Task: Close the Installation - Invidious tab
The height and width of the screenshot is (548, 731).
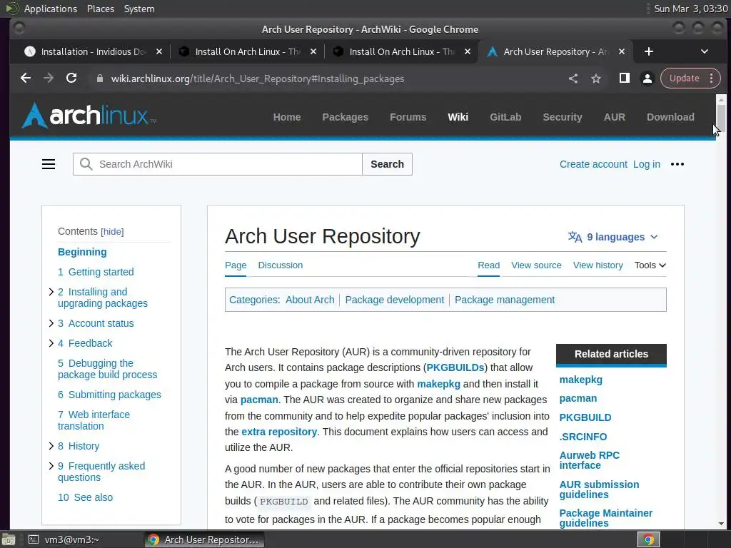Action: pos(159,51)
